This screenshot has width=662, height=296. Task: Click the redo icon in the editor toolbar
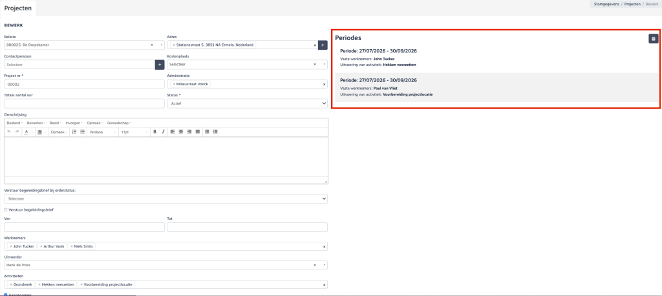pyautogui.click(x=17, y=132)
